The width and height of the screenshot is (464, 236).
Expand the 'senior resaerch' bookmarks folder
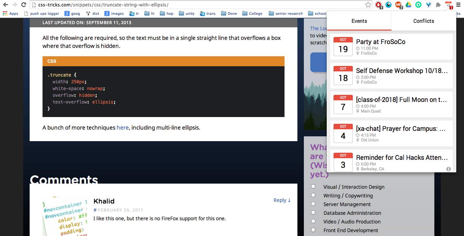285,14
